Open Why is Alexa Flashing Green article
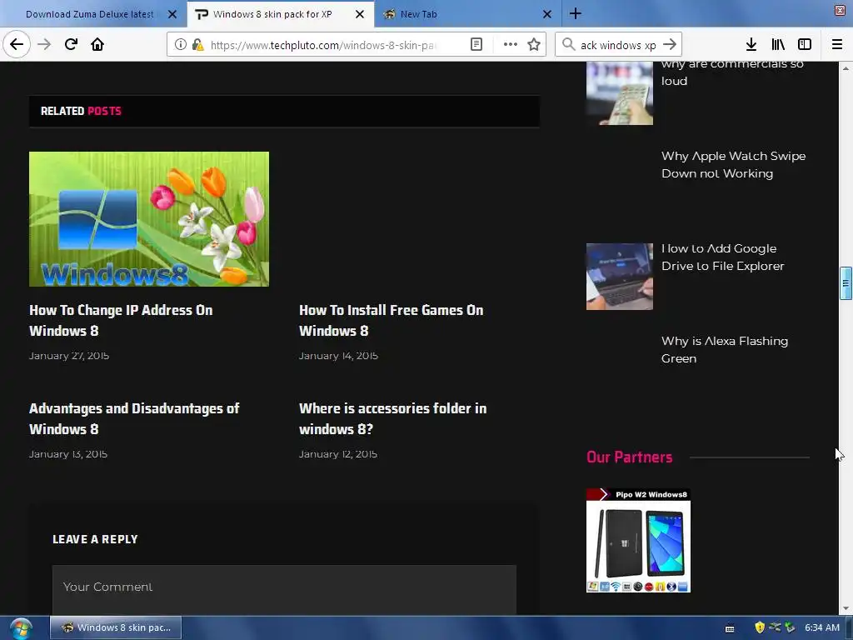853x640 pixels. coord(725,349)
